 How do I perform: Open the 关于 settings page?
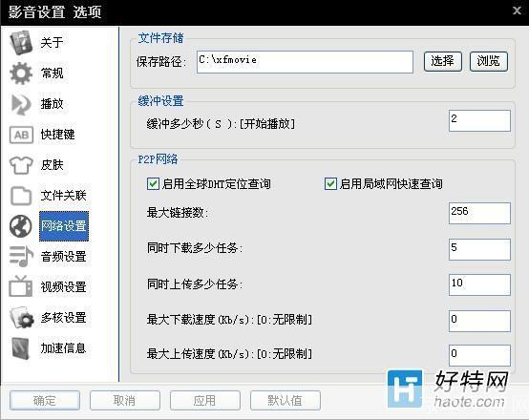[52, 43]
